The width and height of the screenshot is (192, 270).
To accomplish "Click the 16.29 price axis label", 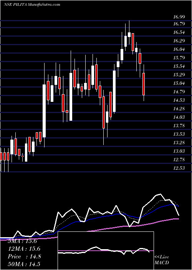I will pyautogui.click(x=179, y=41).
